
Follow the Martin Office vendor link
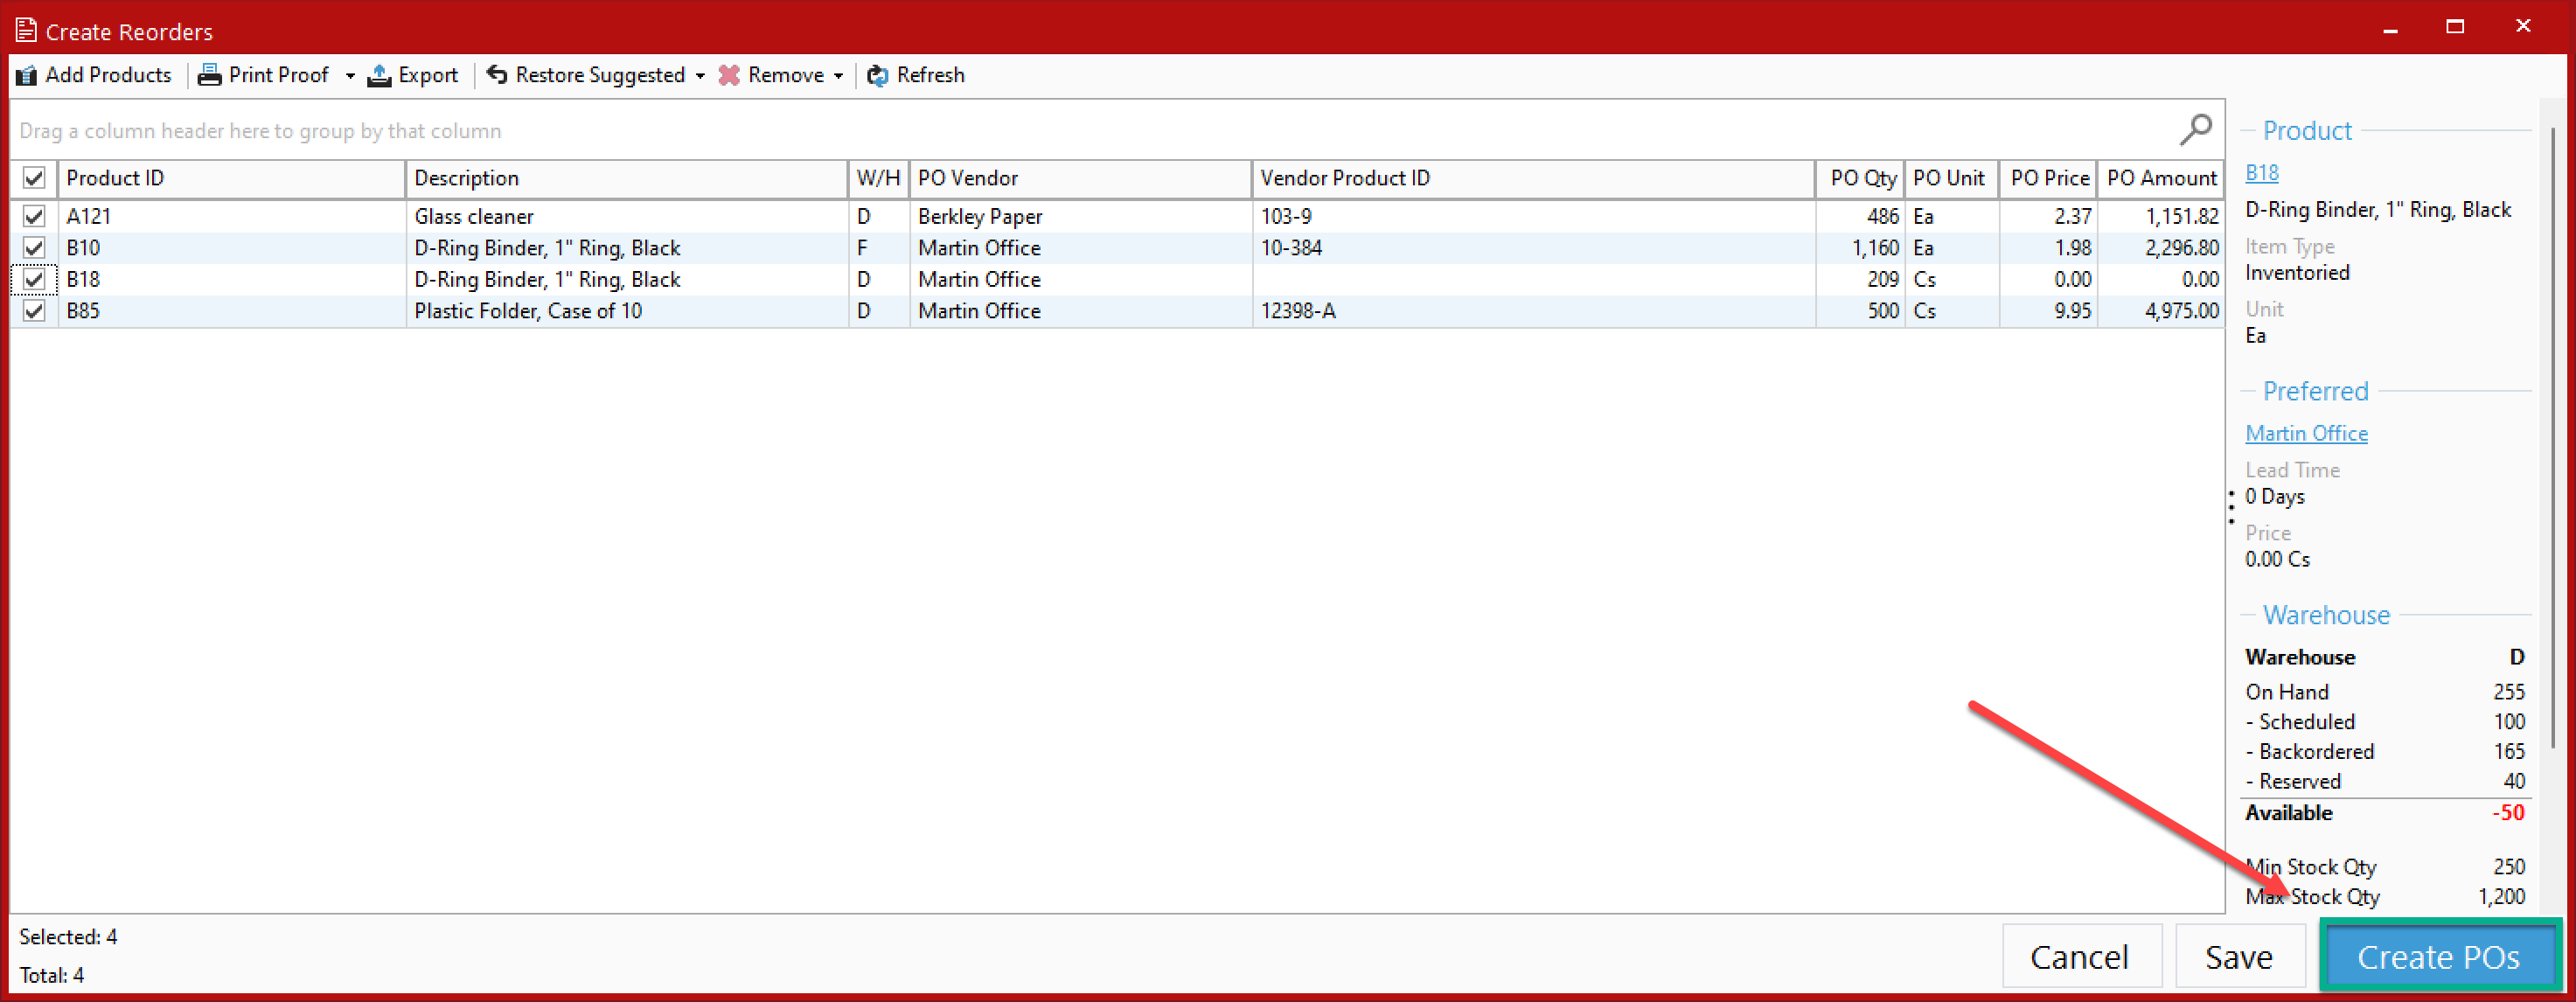click(2306, 433)
